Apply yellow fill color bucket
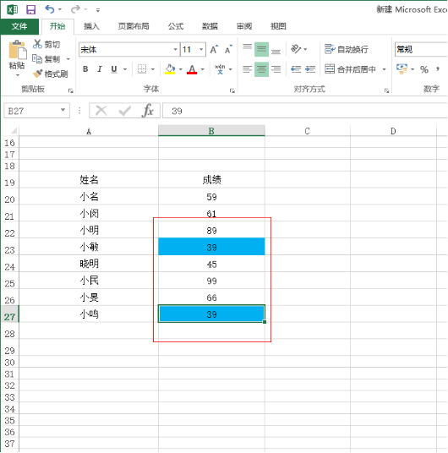Viewport: 448px width, 453px height. click(170, 69)
